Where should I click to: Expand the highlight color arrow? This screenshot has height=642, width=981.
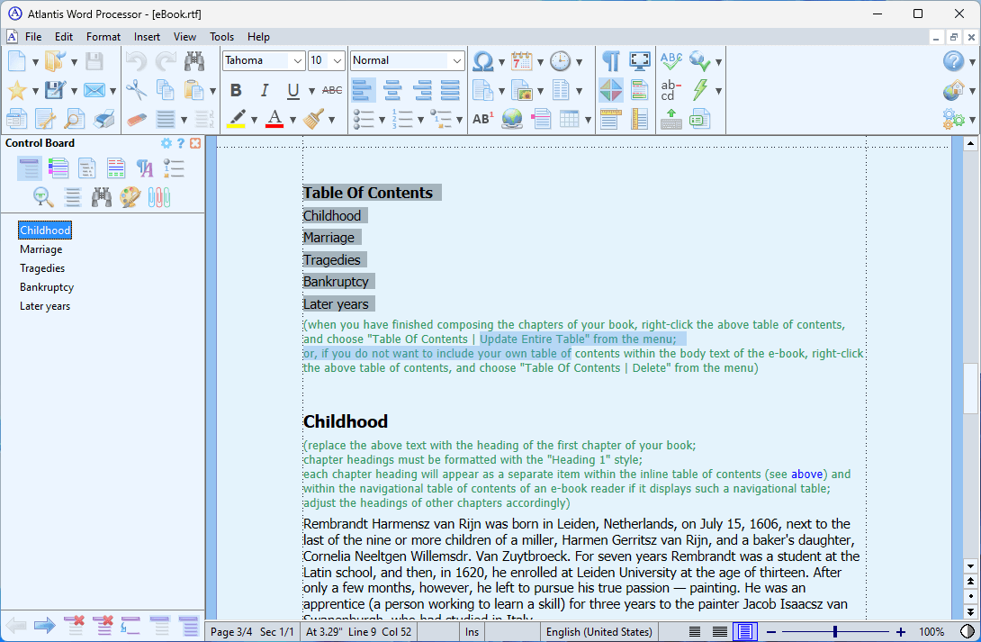(x=254, y=120)
